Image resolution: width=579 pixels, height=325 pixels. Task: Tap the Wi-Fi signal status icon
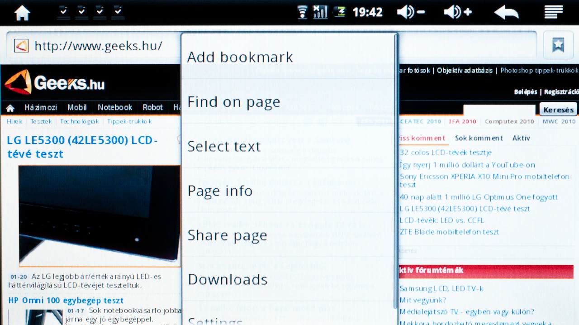point(302,12)
